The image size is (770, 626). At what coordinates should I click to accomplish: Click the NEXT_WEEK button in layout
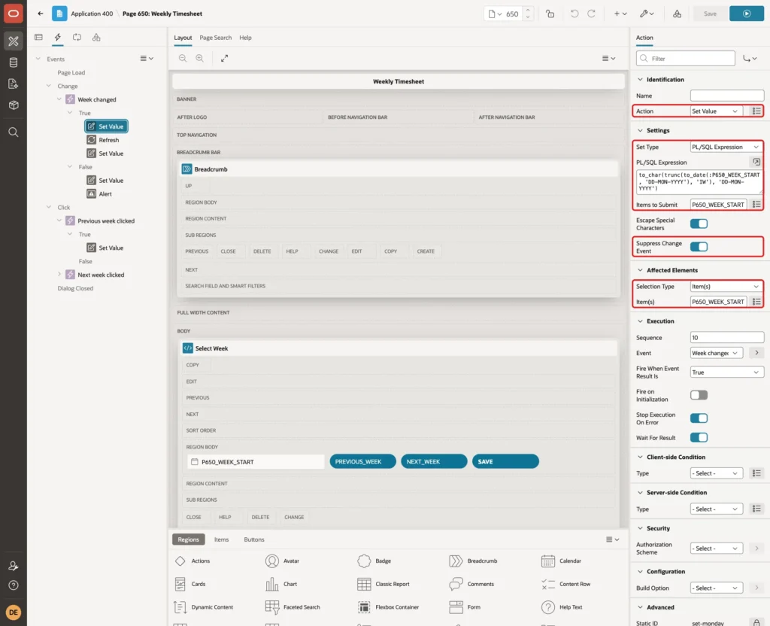click(x=434, y=461)
